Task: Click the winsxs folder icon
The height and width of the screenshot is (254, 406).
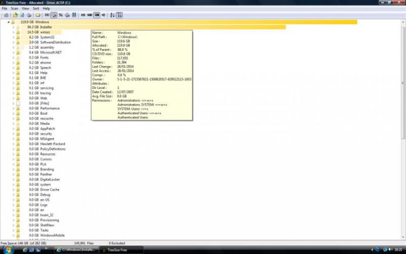Action: pos(18,32)
